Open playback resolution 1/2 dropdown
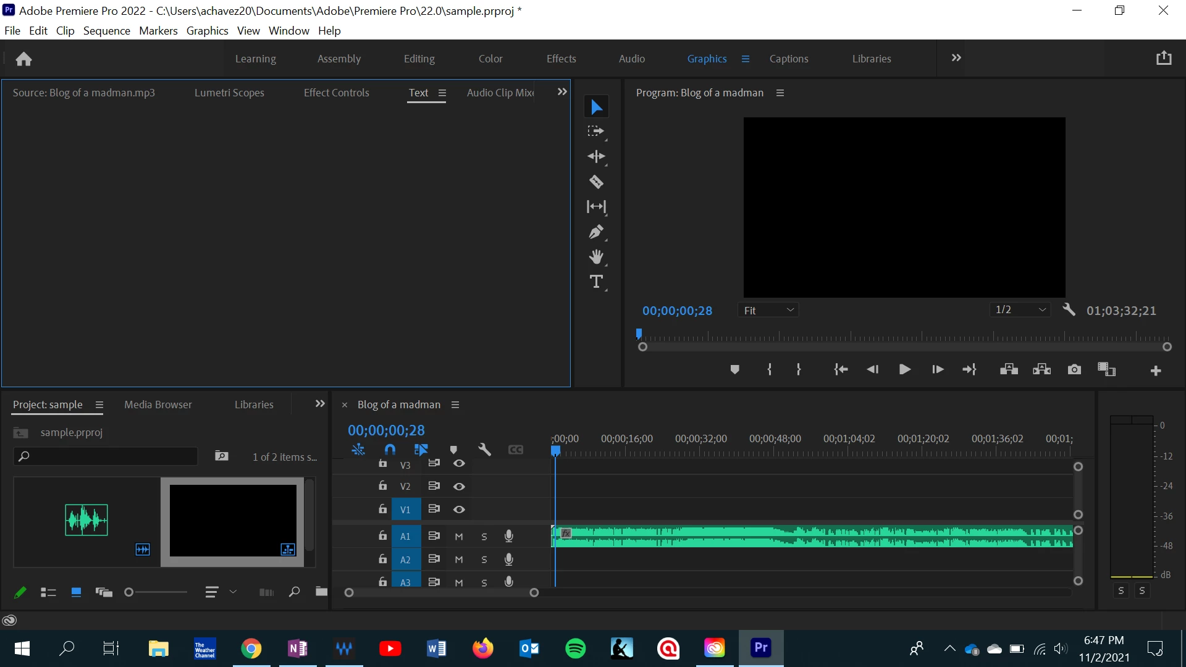 pyautogui.click(x=1020, y=310)
